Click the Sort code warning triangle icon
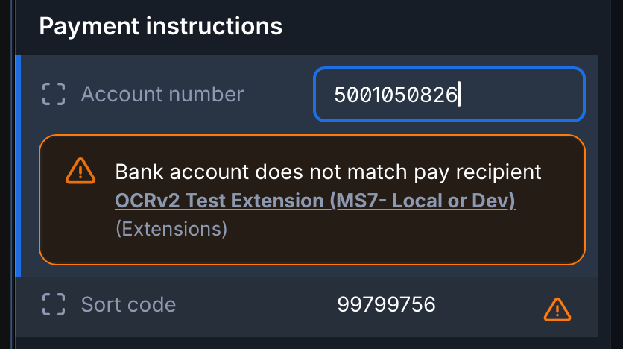 click(x=557, y=308)
